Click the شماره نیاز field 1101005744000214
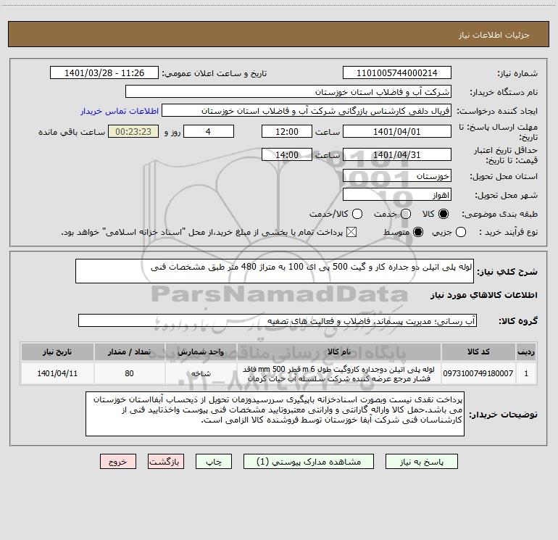Image resolution: width=558 pixels, height=540 pixels. tap(397, 73)
